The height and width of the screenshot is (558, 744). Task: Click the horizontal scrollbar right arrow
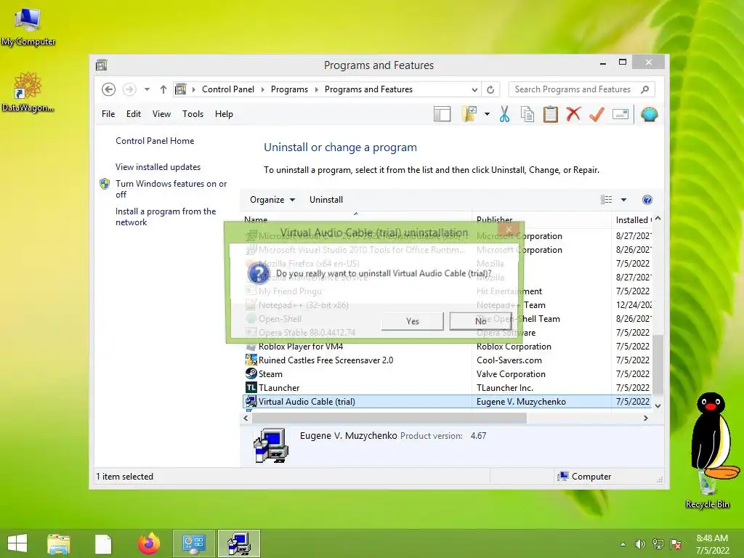click(x=645, y=418)
